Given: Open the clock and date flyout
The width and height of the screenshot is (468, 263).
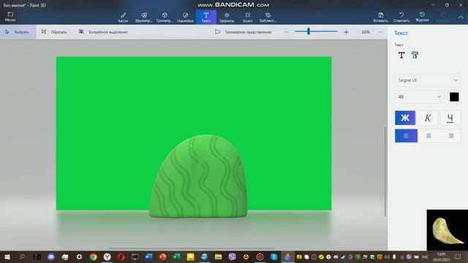Looking at the screenshot, I should [x=441, y=256].
